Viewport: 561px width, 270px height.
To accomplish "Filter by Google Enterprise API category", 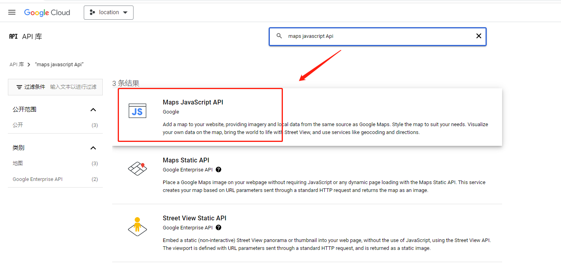I will pyautogui.click(x=38, y=179).
